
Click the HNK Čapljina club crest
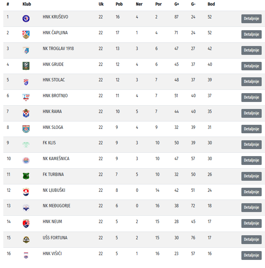coord(26,34)
